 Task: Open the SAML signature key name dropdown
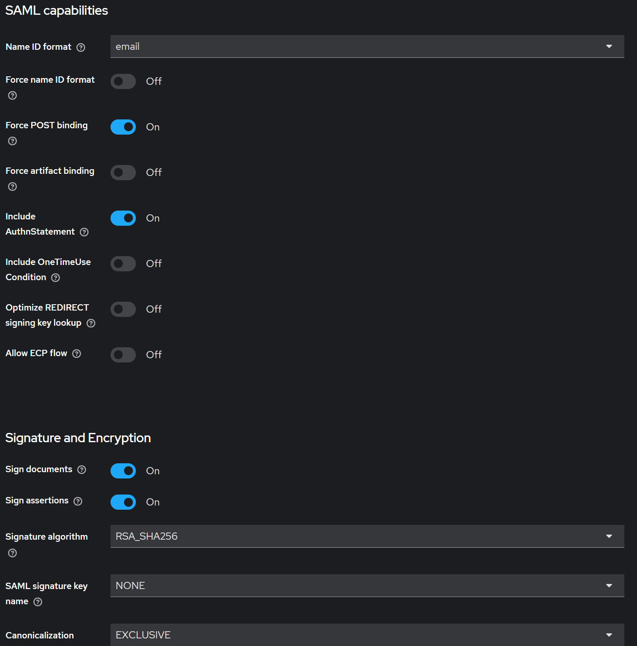click(x=609, y=586)
